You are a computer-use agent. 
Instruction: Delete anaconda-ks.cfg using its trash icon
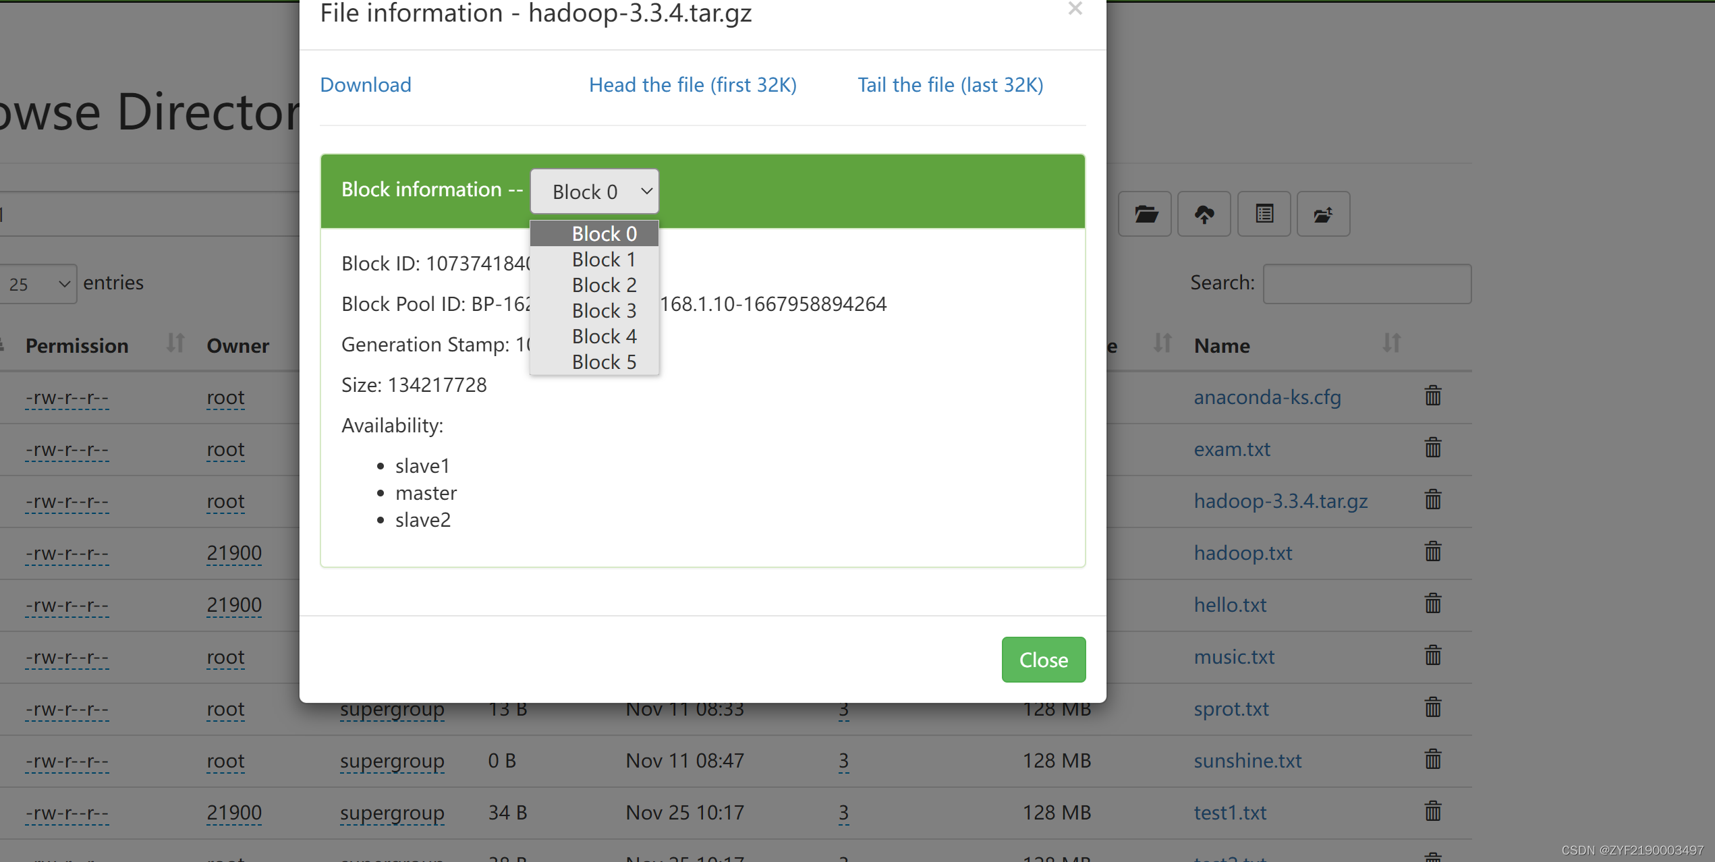(x=1433, y=396)
